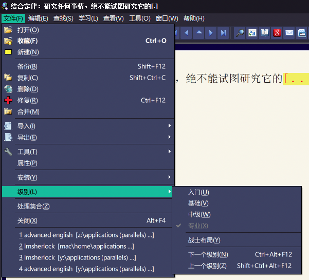Click the sentence text 绝不能试图研究它的
This screenshot has height=280, width=309.
(x=234, y=79)
